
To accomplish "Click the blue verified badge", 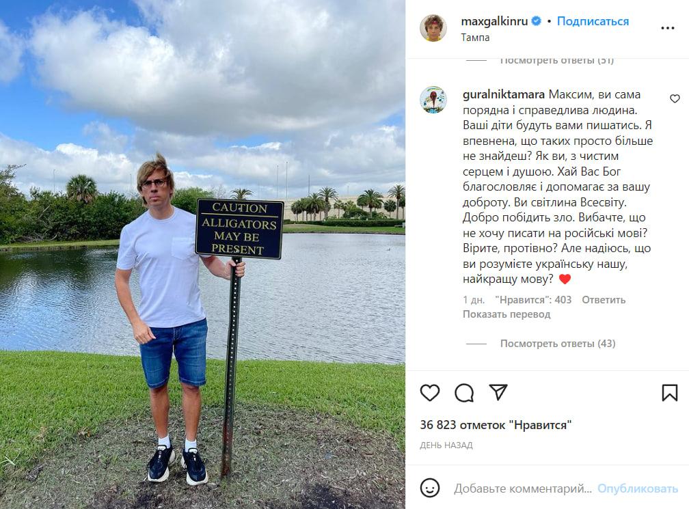I will 537,20.
